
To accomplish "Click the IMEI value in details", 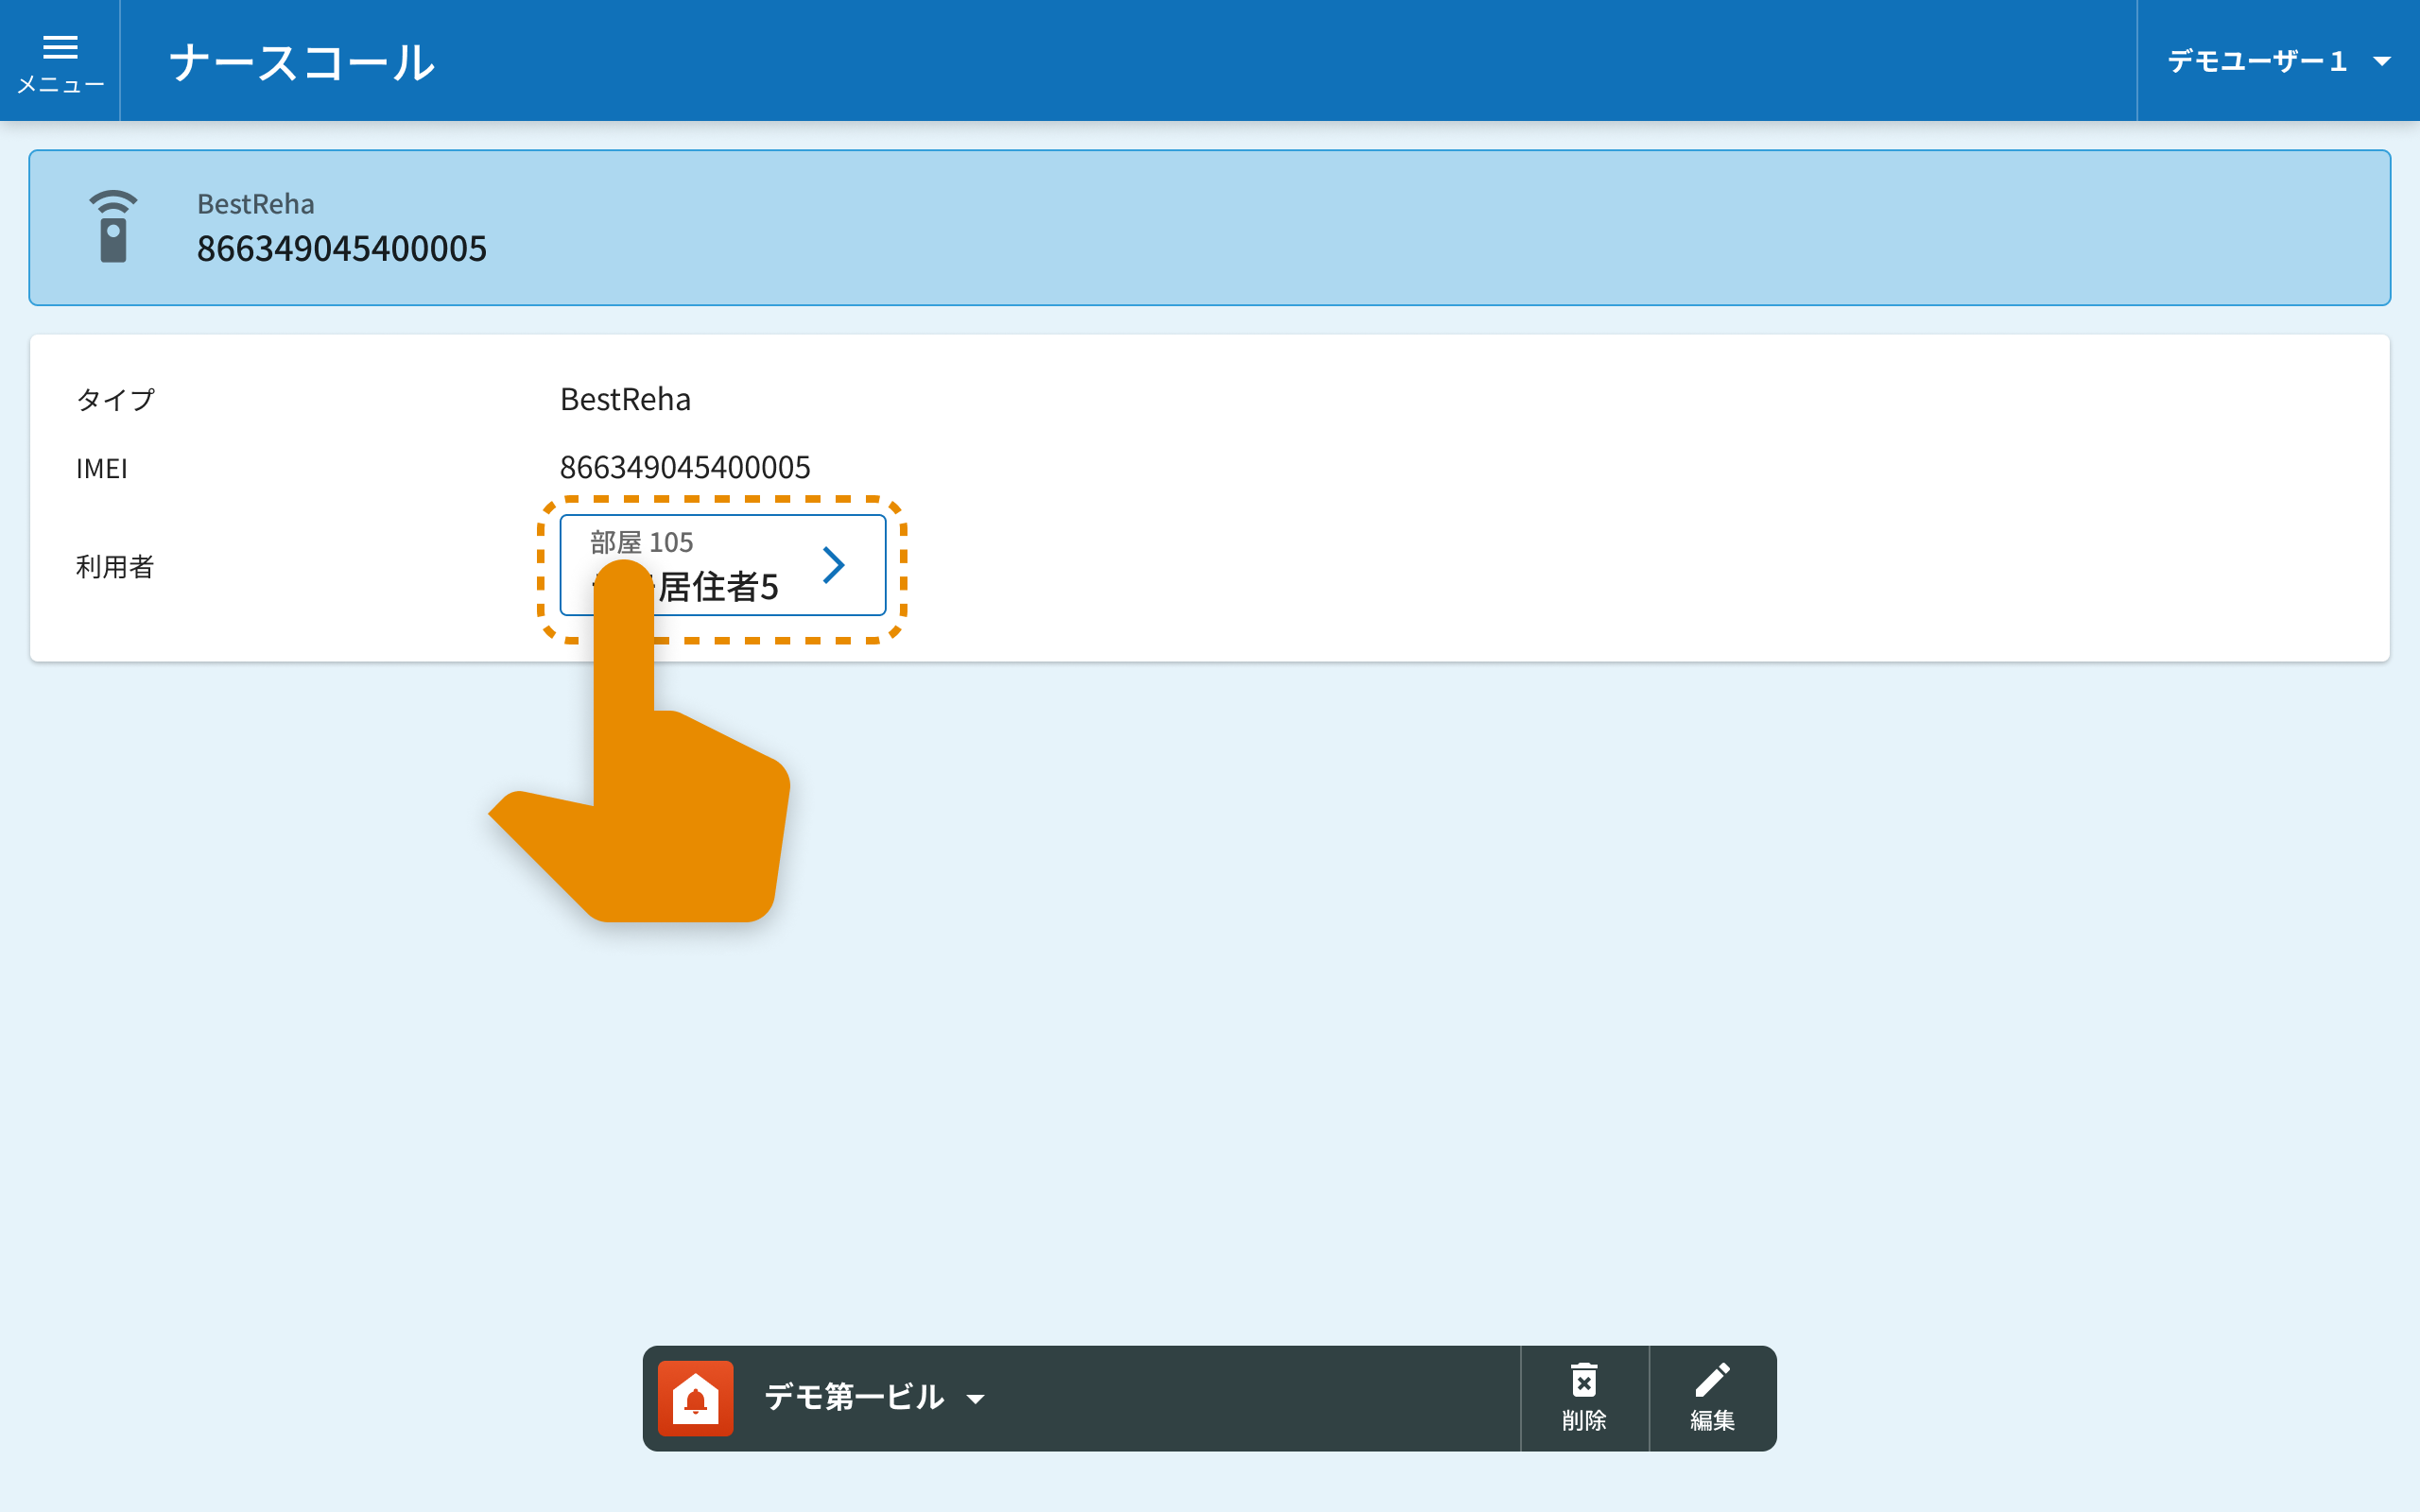I will (x=685, y=467).
